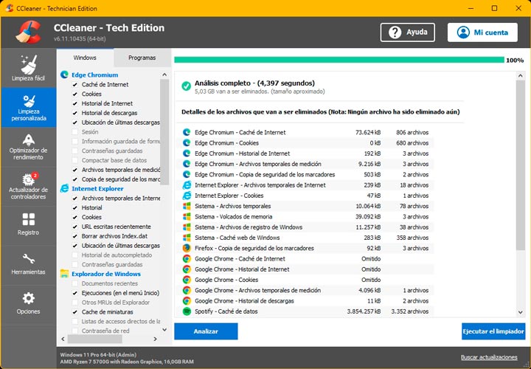Select Sistema - Archivos de registro de Windows row
The height and width of the screenshot is (369, 531).
tap(305, 227)
